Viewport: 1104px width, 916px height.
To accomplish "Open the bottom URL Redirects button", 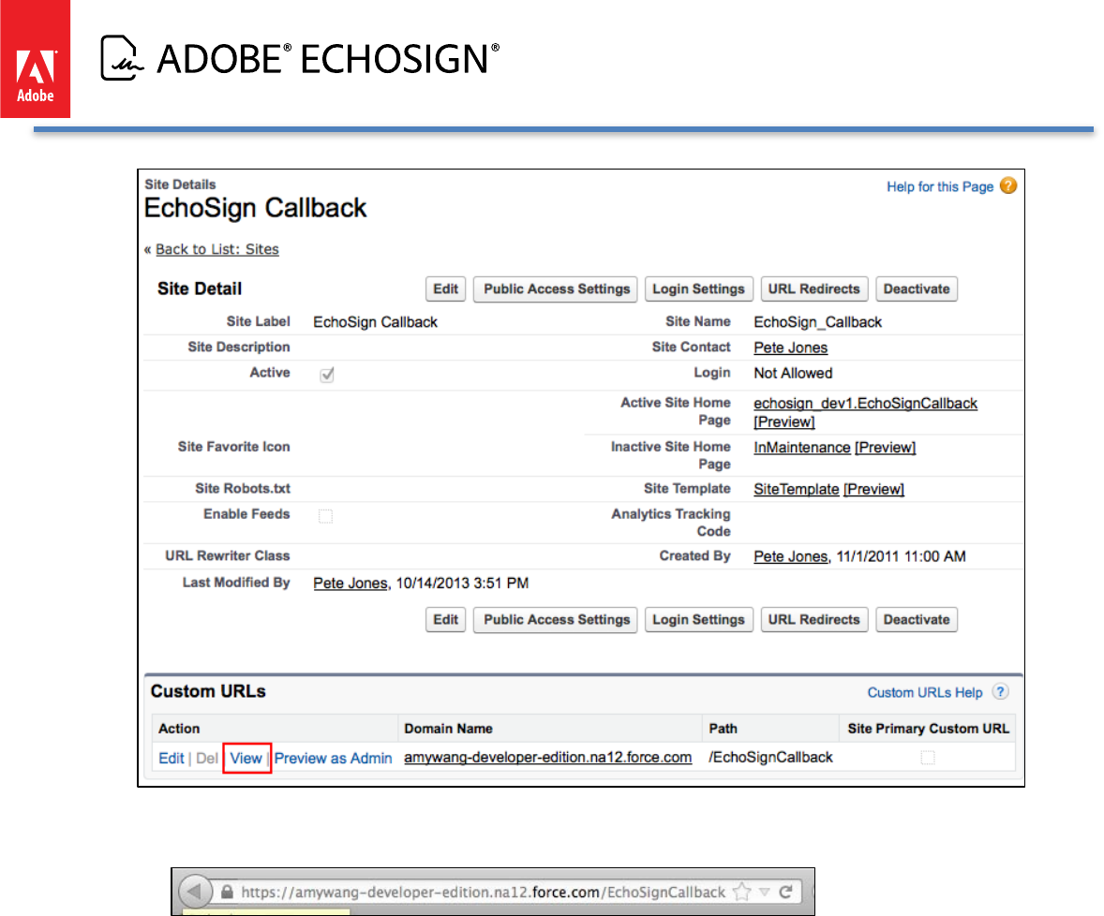I will (x=813, y=620).
